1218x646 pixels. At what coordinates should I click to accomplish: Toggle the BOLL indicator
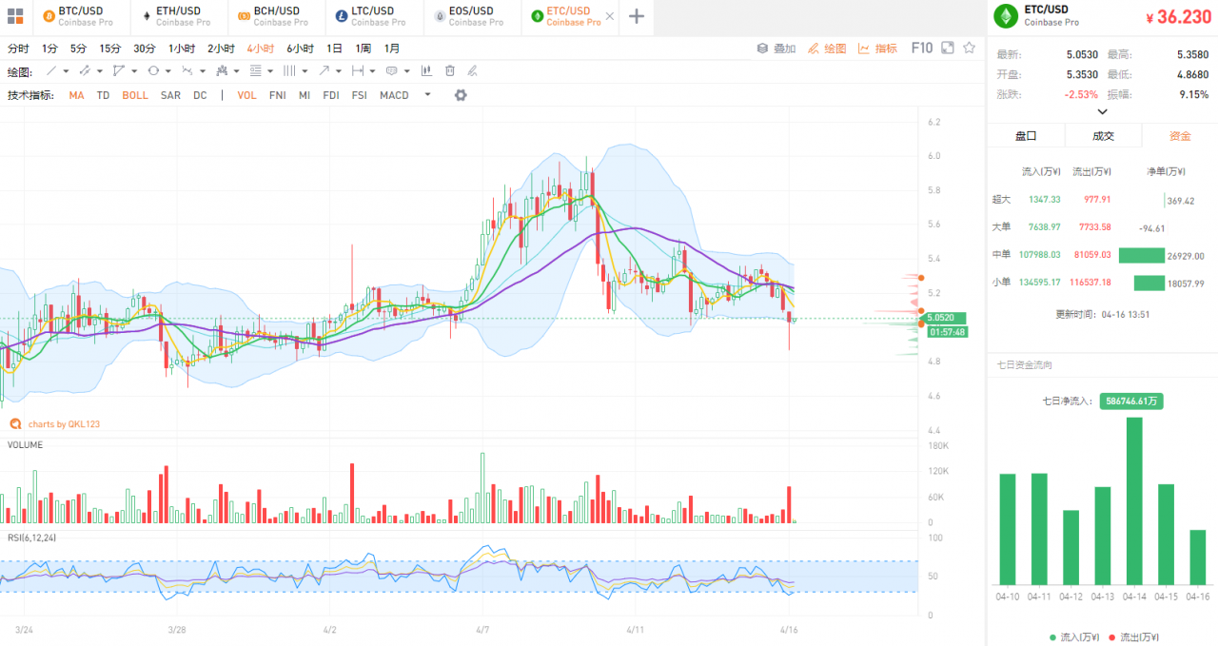tap(135, 95)
